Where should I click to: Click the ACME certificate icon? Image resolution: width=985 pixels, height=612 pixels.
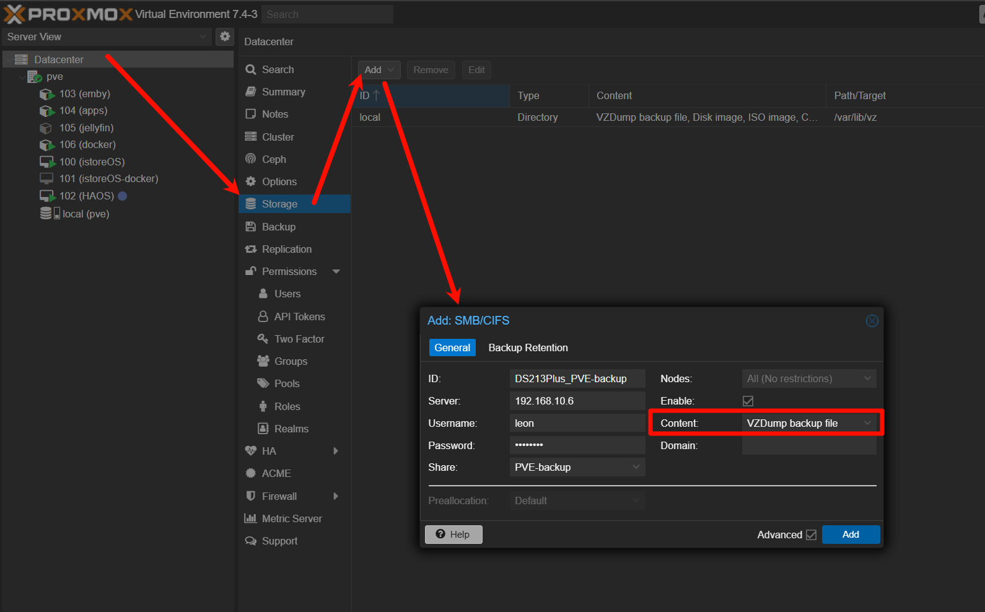coord(251,473)
